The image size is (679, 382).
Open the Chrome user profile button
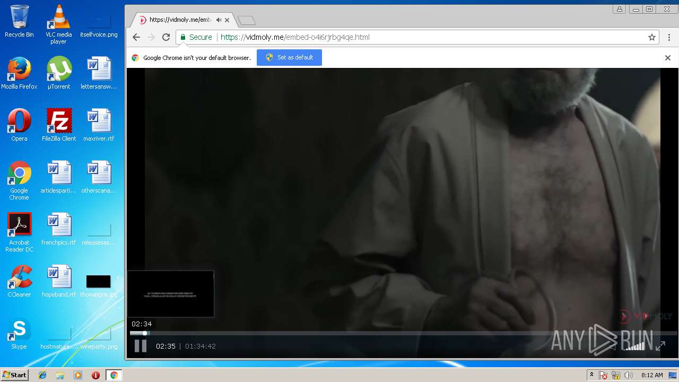(619, 9)
